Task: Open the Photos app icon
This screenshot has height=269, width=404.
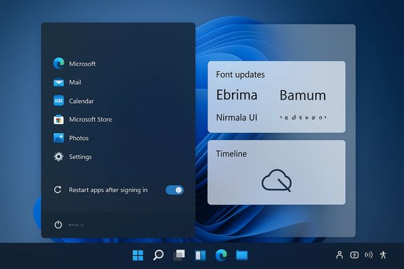Action: (59, 138)
